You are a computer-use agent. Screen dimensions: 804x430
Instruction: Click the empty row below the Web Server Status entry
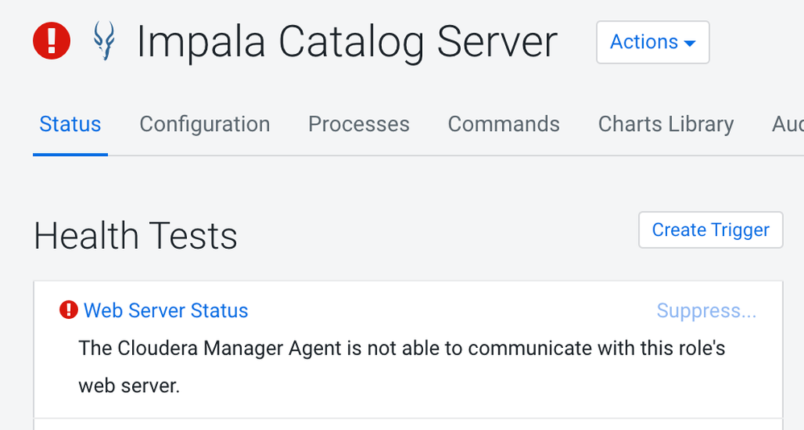pos(408,424)
